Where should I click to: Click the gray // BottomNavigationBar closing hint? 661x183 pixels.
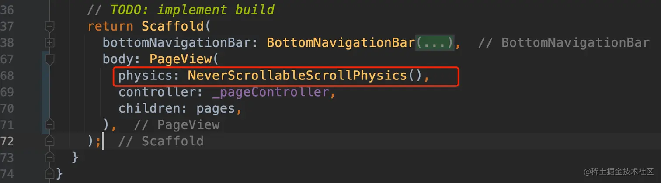tap(564, 43)
